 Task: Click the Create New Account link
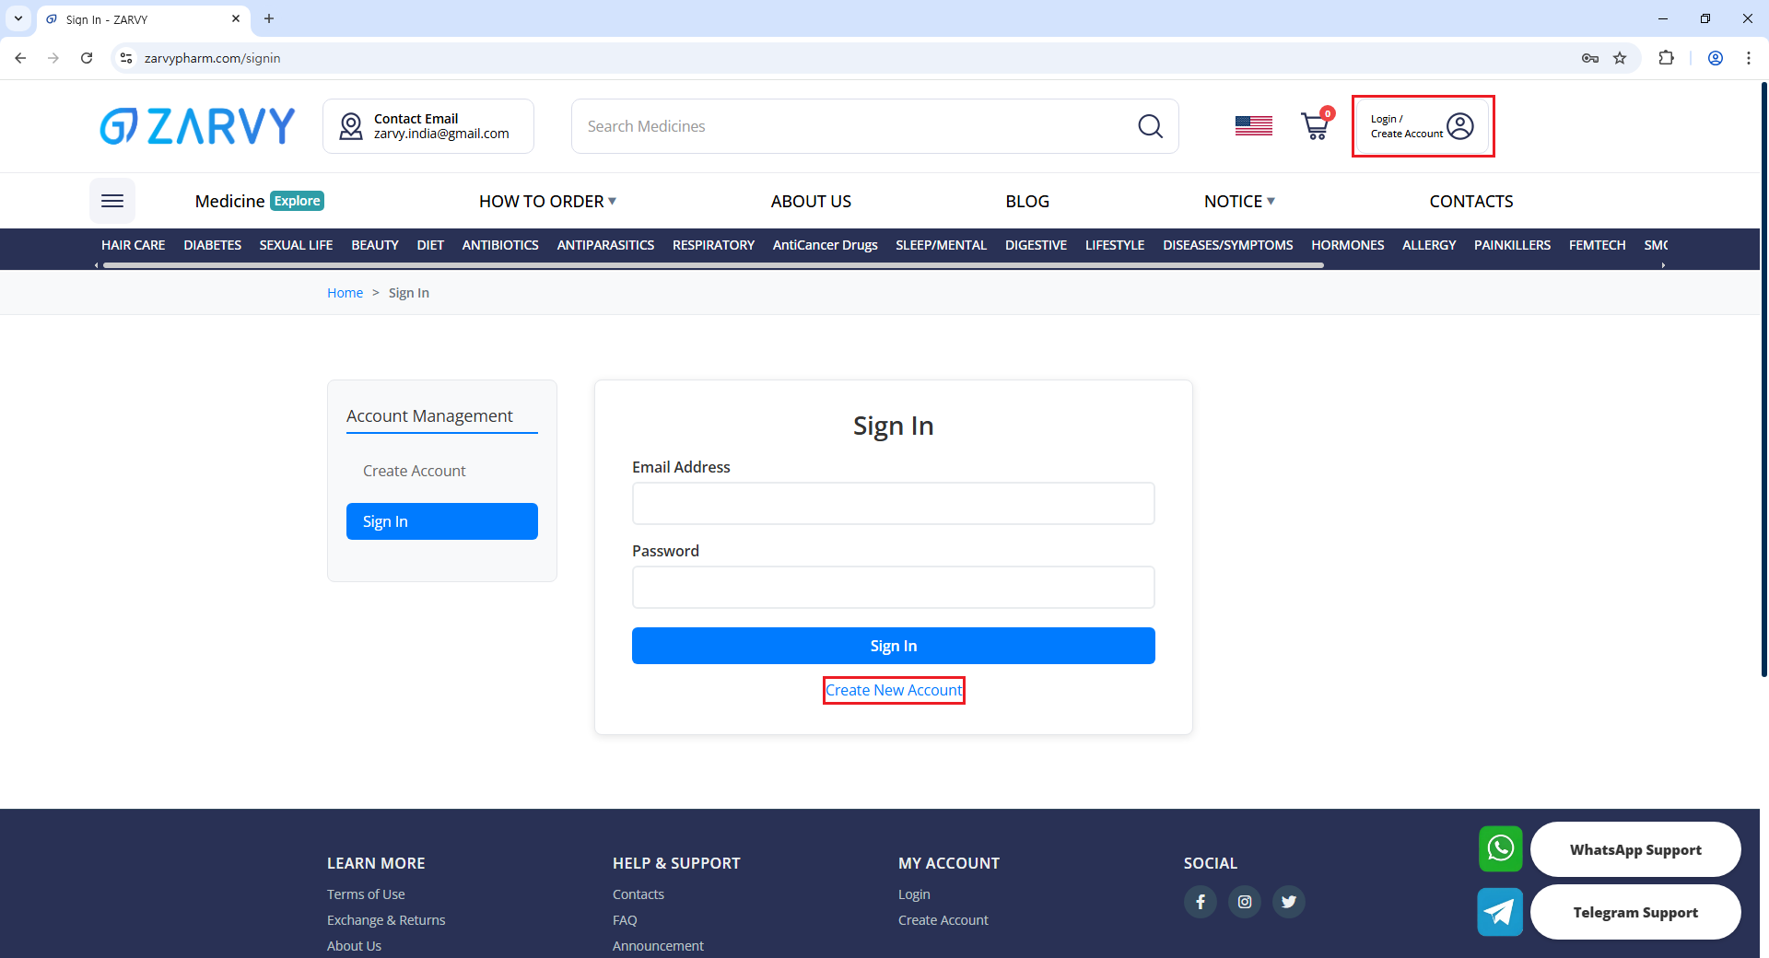[894, 690]
